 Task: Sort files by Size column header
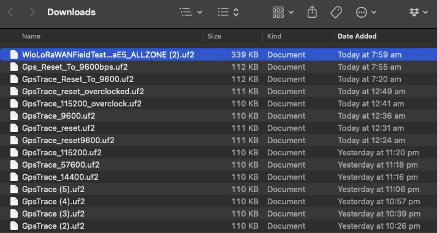215,36
